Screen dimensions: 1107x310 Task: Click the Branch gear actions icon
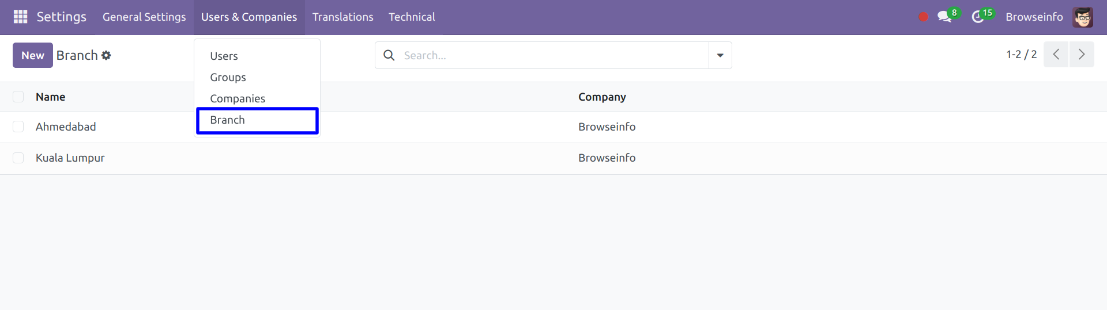pos(106,55)
